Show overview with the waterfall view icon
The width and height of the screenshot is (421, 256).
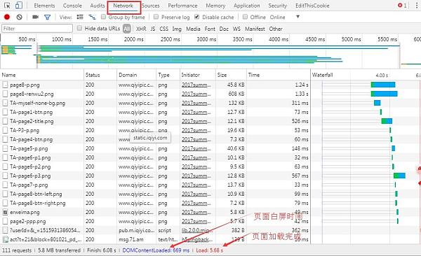point(92,17)
